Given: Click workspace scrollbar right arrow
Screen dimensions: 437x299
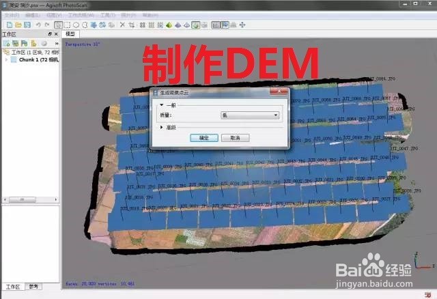Looking at the screenshot, I should pos(56,199).
